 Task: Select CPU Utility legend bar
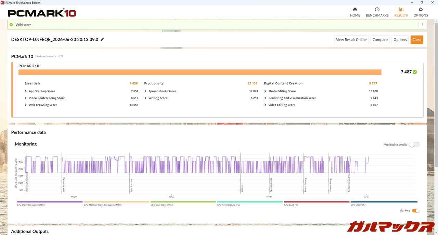(x=384, y=202)
